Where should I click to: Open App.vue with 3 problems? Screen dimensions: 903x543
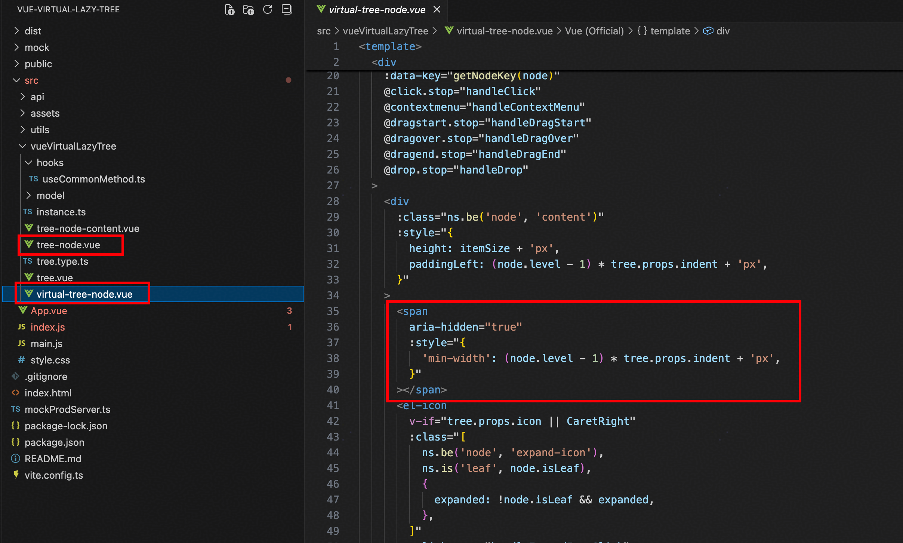(x=49, y=311)
